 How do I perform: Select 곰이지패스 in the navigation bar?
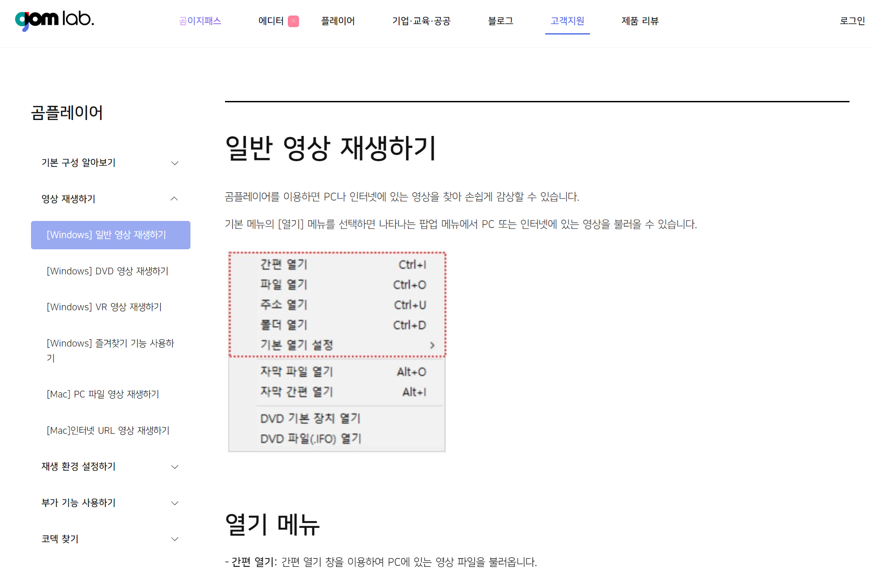tap(200, 21)
